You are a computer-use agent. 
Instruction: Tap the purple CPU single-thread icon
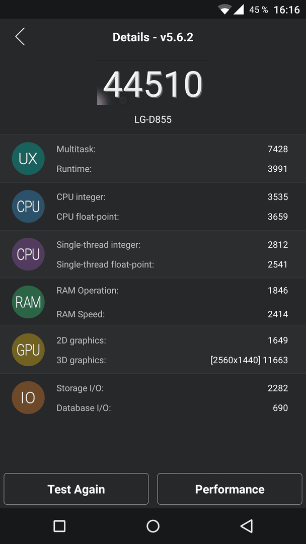tap(28, 254)
